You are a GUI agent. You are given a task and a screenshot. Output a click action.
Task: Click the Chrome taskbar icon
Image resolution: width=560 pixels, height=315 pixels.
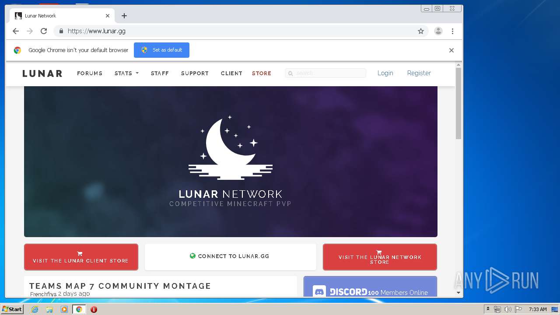coord(79,309)
